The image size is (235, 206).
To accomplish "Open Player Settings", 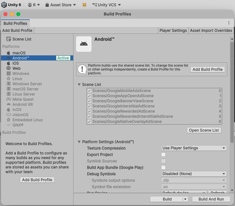I will click(173, 31).
